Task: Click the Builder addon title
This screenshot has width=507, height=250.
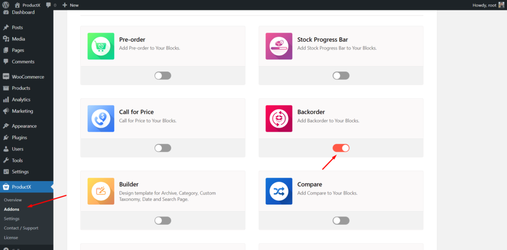Action: (129, 185)
